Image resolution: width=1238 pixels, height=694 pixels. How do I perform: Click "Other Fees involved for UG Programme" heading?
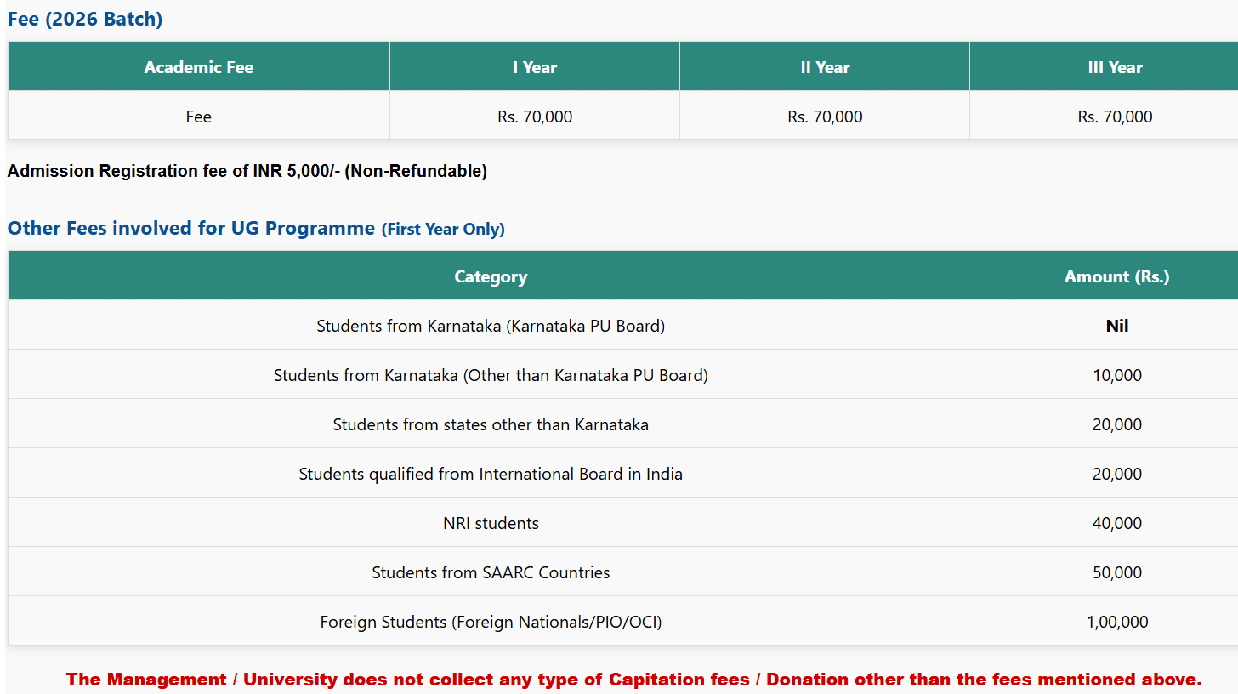[191, 228]
